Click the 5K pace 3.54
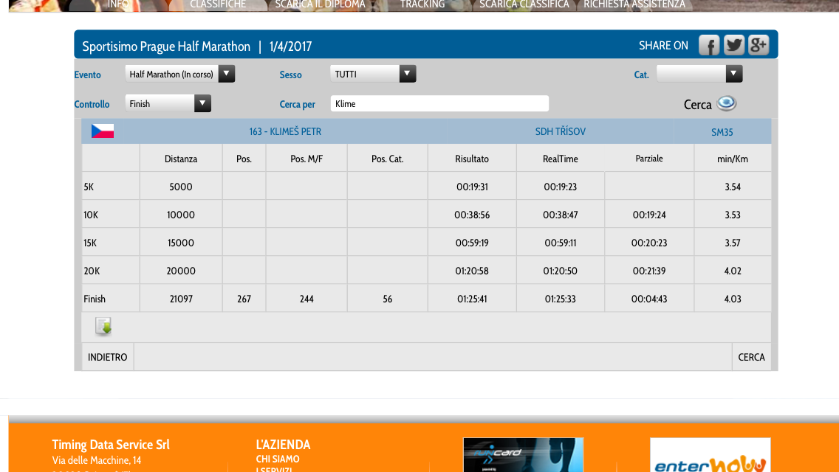This screenshot has height=472, width=839. point(733,187)
